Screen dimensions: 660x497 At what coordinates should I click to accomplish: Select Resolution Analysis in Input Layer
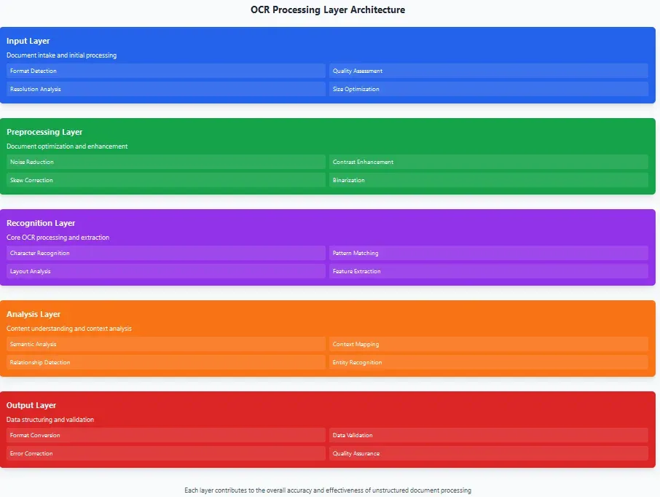pyautogui.click(x=165, y=89)
